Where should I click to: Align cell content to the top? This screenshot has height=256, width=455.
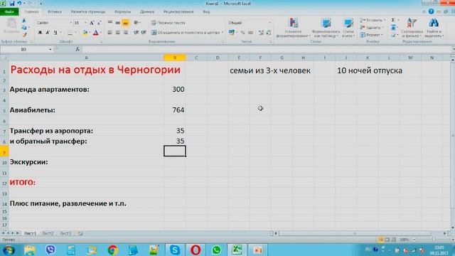110,23
